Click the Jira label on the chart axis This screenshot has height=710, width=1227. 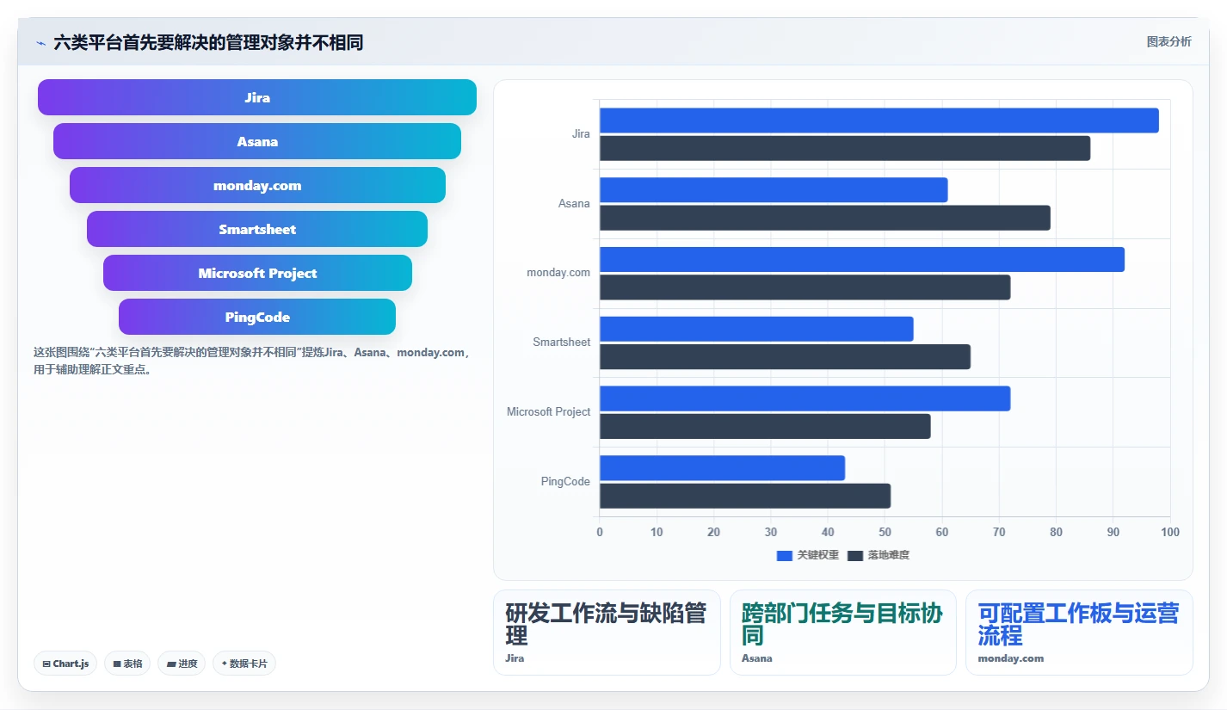581,134
